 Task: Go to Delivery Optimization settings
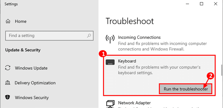[35, 83]
